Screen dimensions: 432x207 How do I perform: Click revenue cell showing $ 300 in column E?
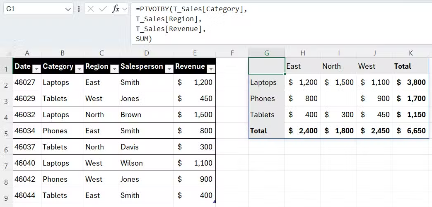coord(195,147)
